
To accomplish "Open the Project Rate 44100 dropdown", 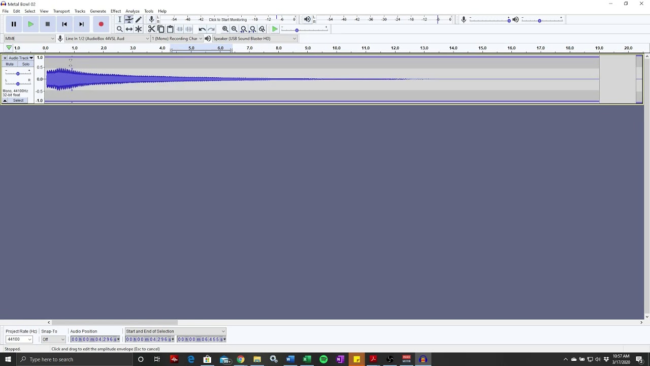I will [19, 340].
